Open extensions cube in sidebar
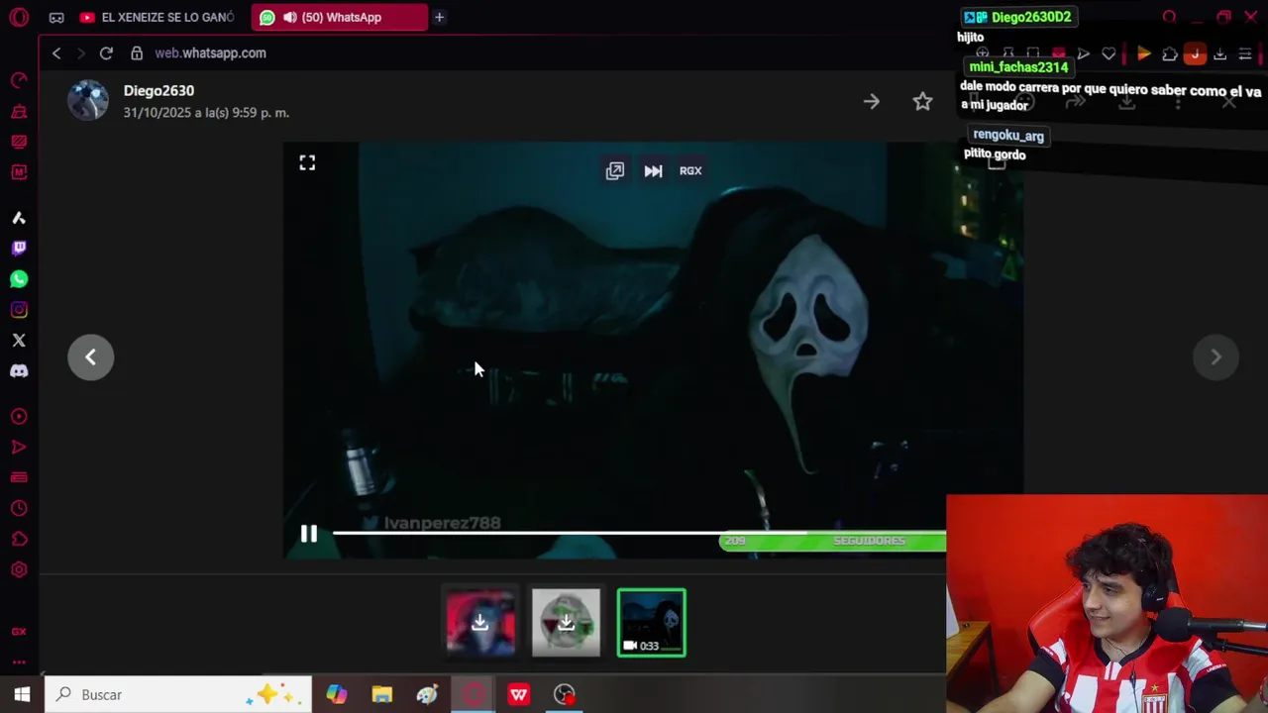 point(19,539)
